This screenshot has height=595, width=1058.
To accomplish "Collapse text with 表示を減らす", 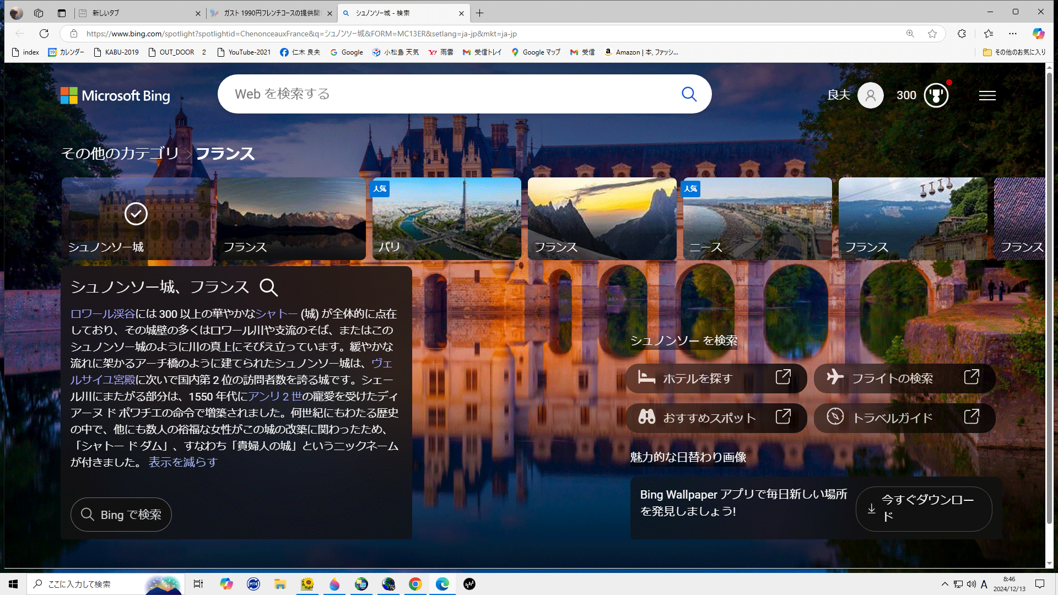I will [x=183, y=462].
